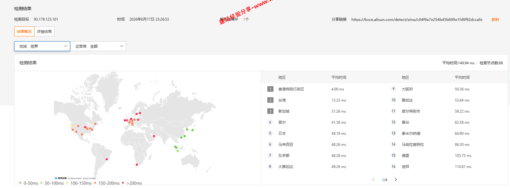The width and height of the screenshot is (510, 188).
Task: Go to next results page arrow
Action: (396, 180)
